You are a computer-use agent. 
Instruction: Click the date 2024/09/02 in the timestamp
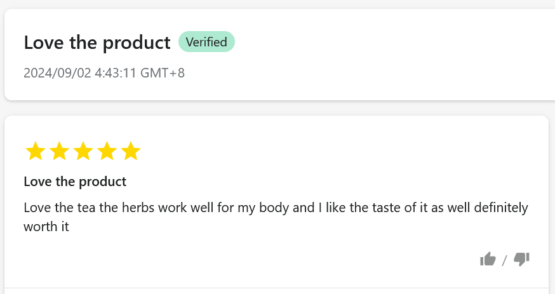(x=57, y=72)
